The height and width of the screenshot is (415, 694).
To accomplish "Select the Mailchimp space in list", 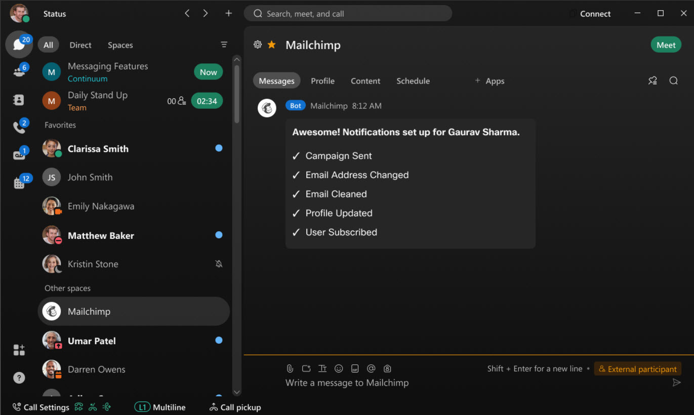I will point(134,311).
